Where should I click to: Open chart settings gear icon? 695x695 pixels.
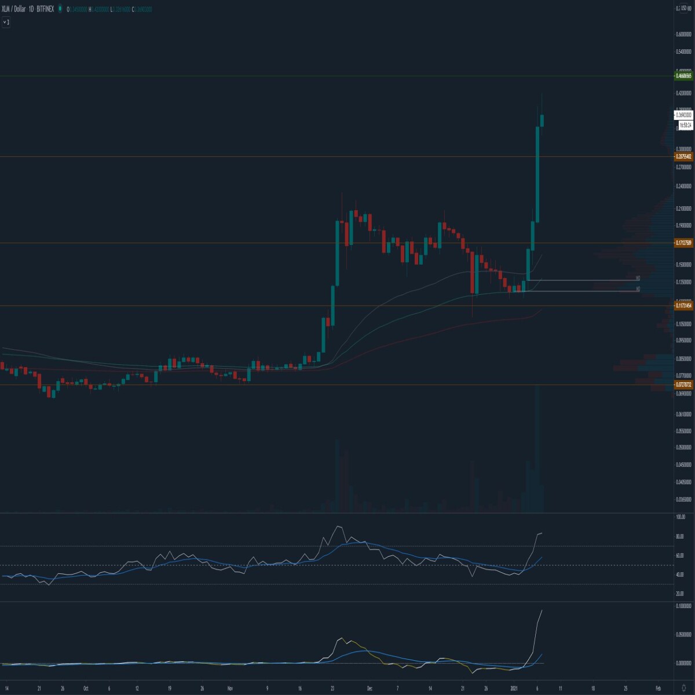(x=684, y=689)
